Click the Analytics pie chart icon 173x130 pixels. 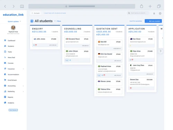click(5, 103)
